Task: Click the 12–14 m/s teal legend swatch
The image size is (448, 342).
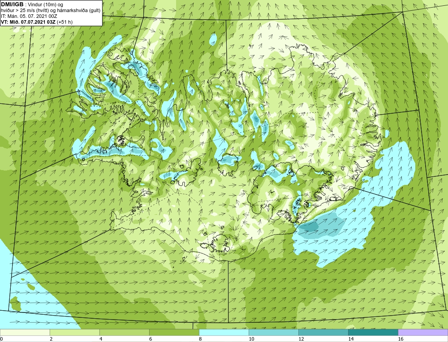Action: click(x=323, y=332)
